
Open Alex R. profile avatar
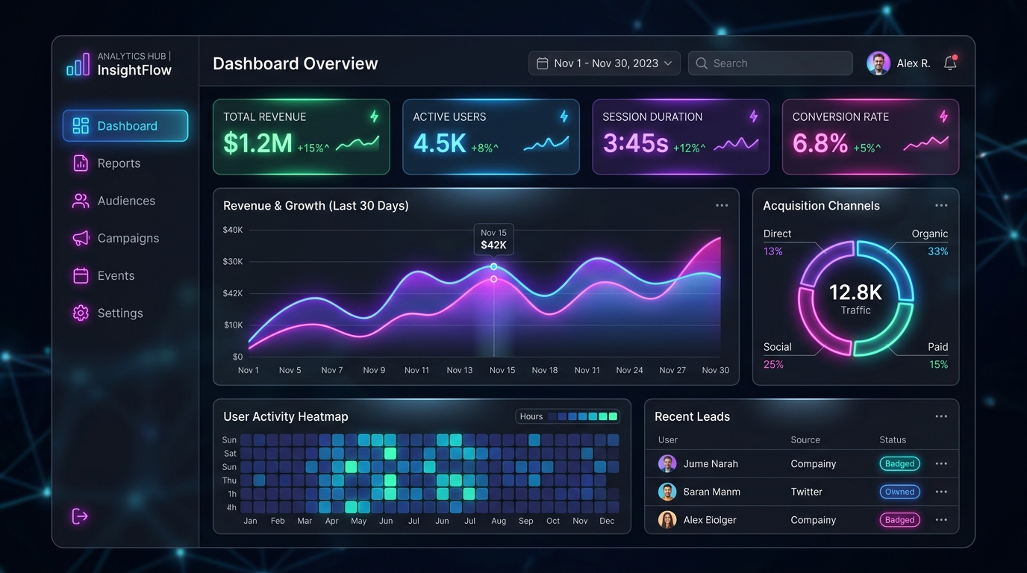click(x=878, y=63)
